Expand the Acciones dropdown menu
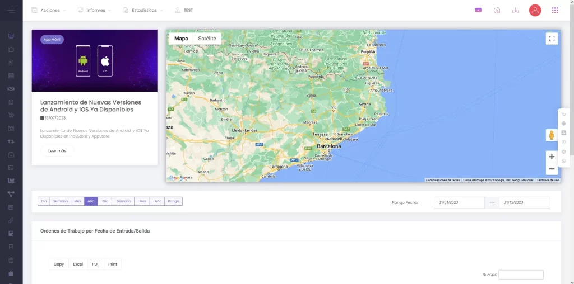The height and width of the screenshot is (284, 574). pyautogui.click(x=49, y=10)
